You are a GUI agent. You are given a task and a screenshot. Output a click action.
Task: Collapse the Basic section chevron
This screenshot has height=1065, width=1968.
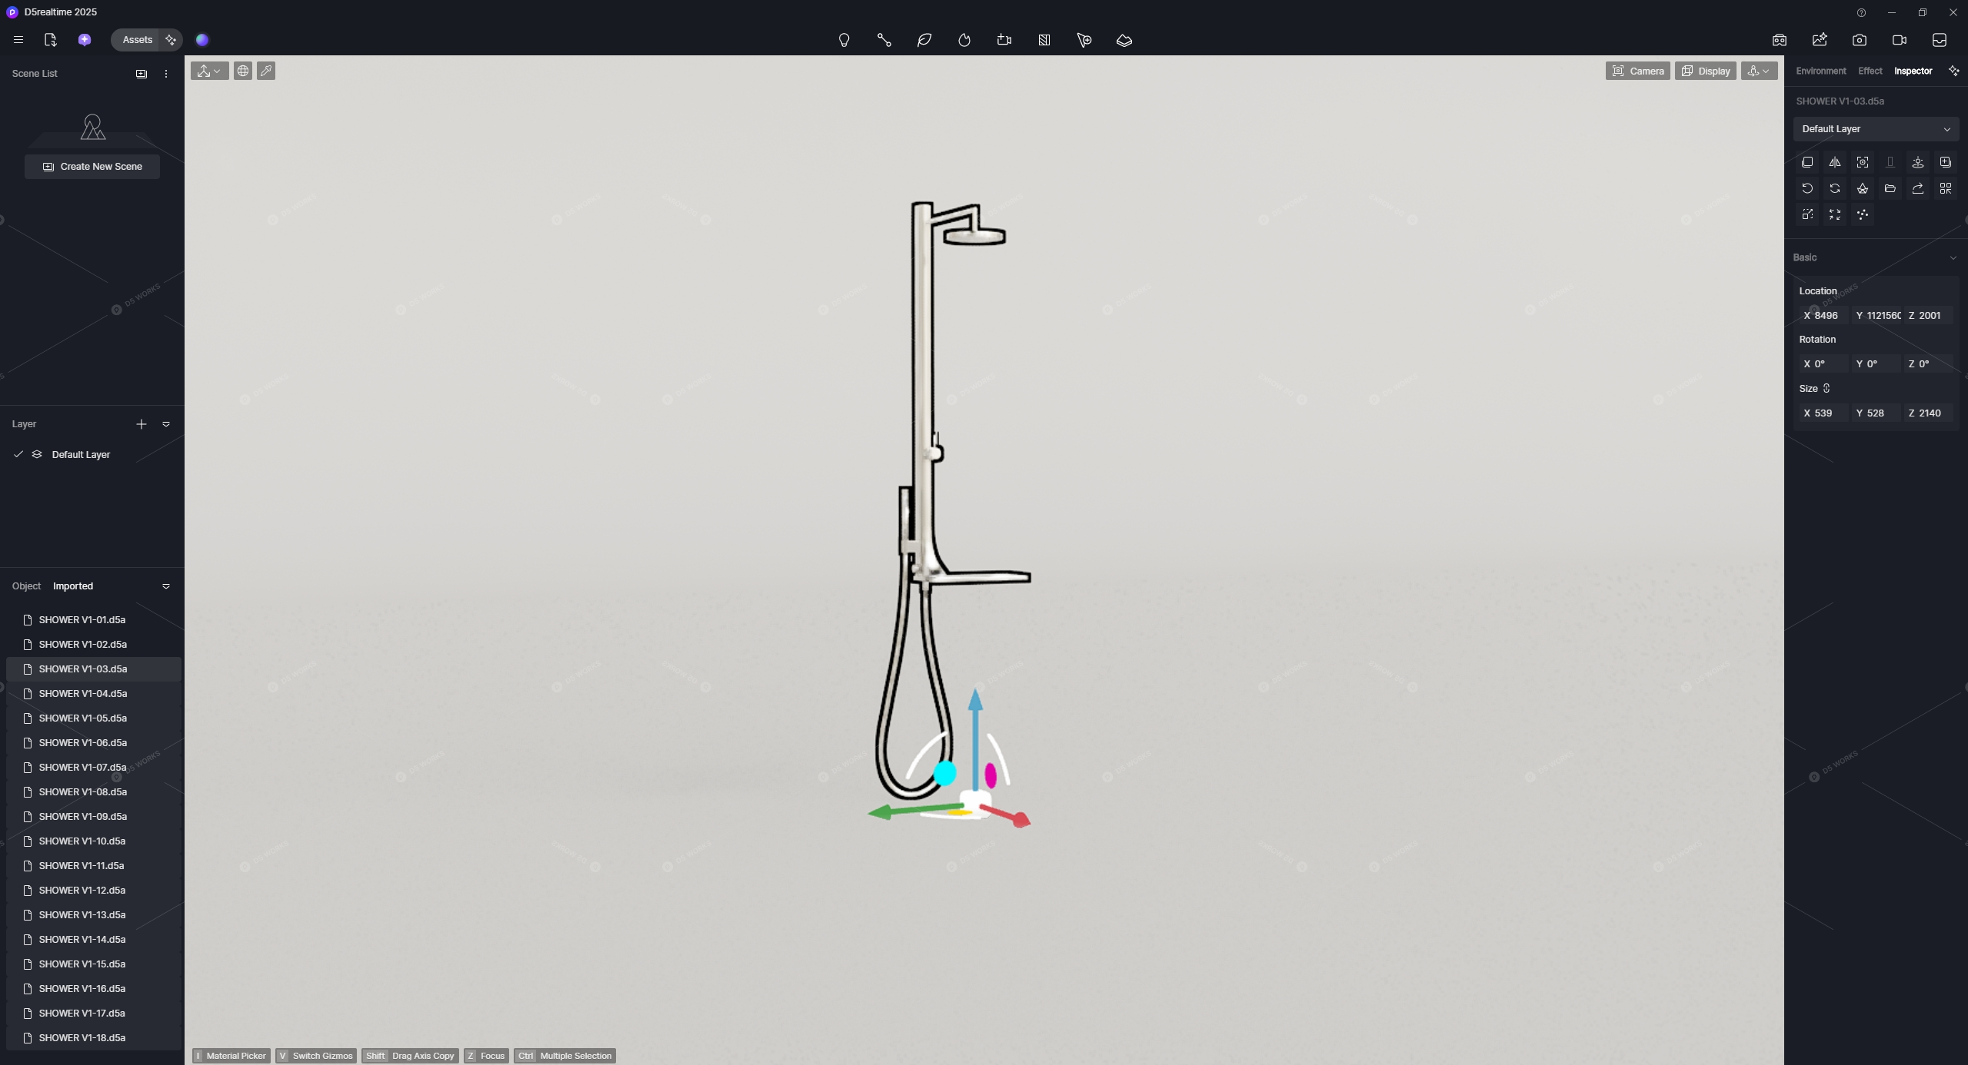pos(1953,257)
